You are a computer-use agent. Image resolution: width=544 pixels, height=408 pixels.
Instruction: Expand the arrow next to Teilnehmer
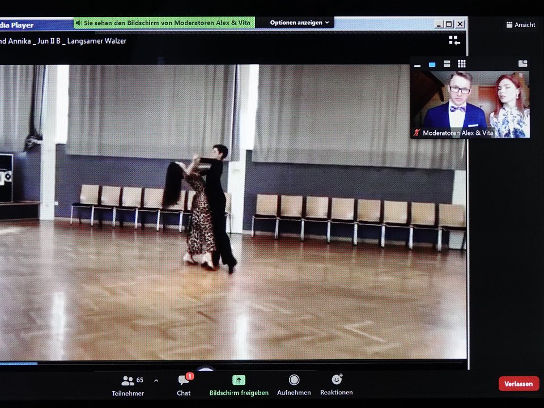pos(156,381)
